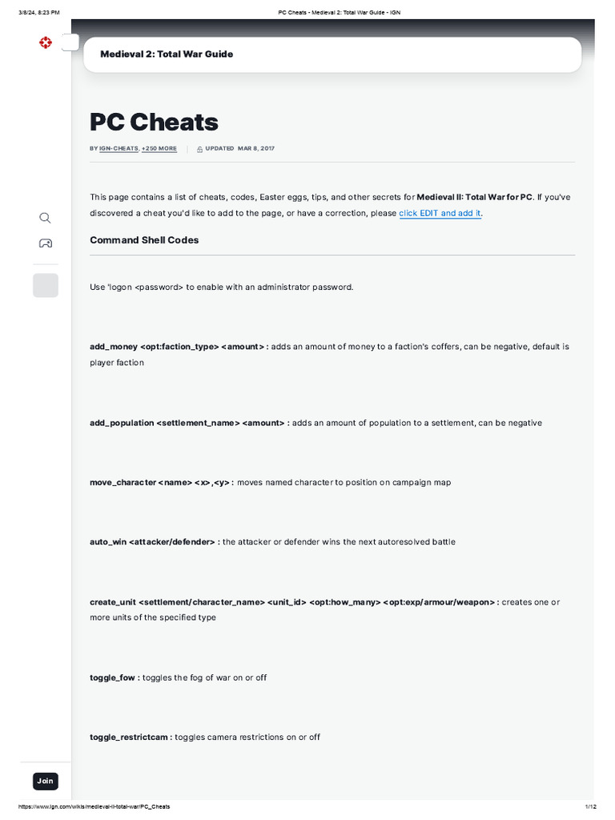The image size is (615, 820).
Task: Open the IGN-CHEATS author link
Action: click(119, 149)
